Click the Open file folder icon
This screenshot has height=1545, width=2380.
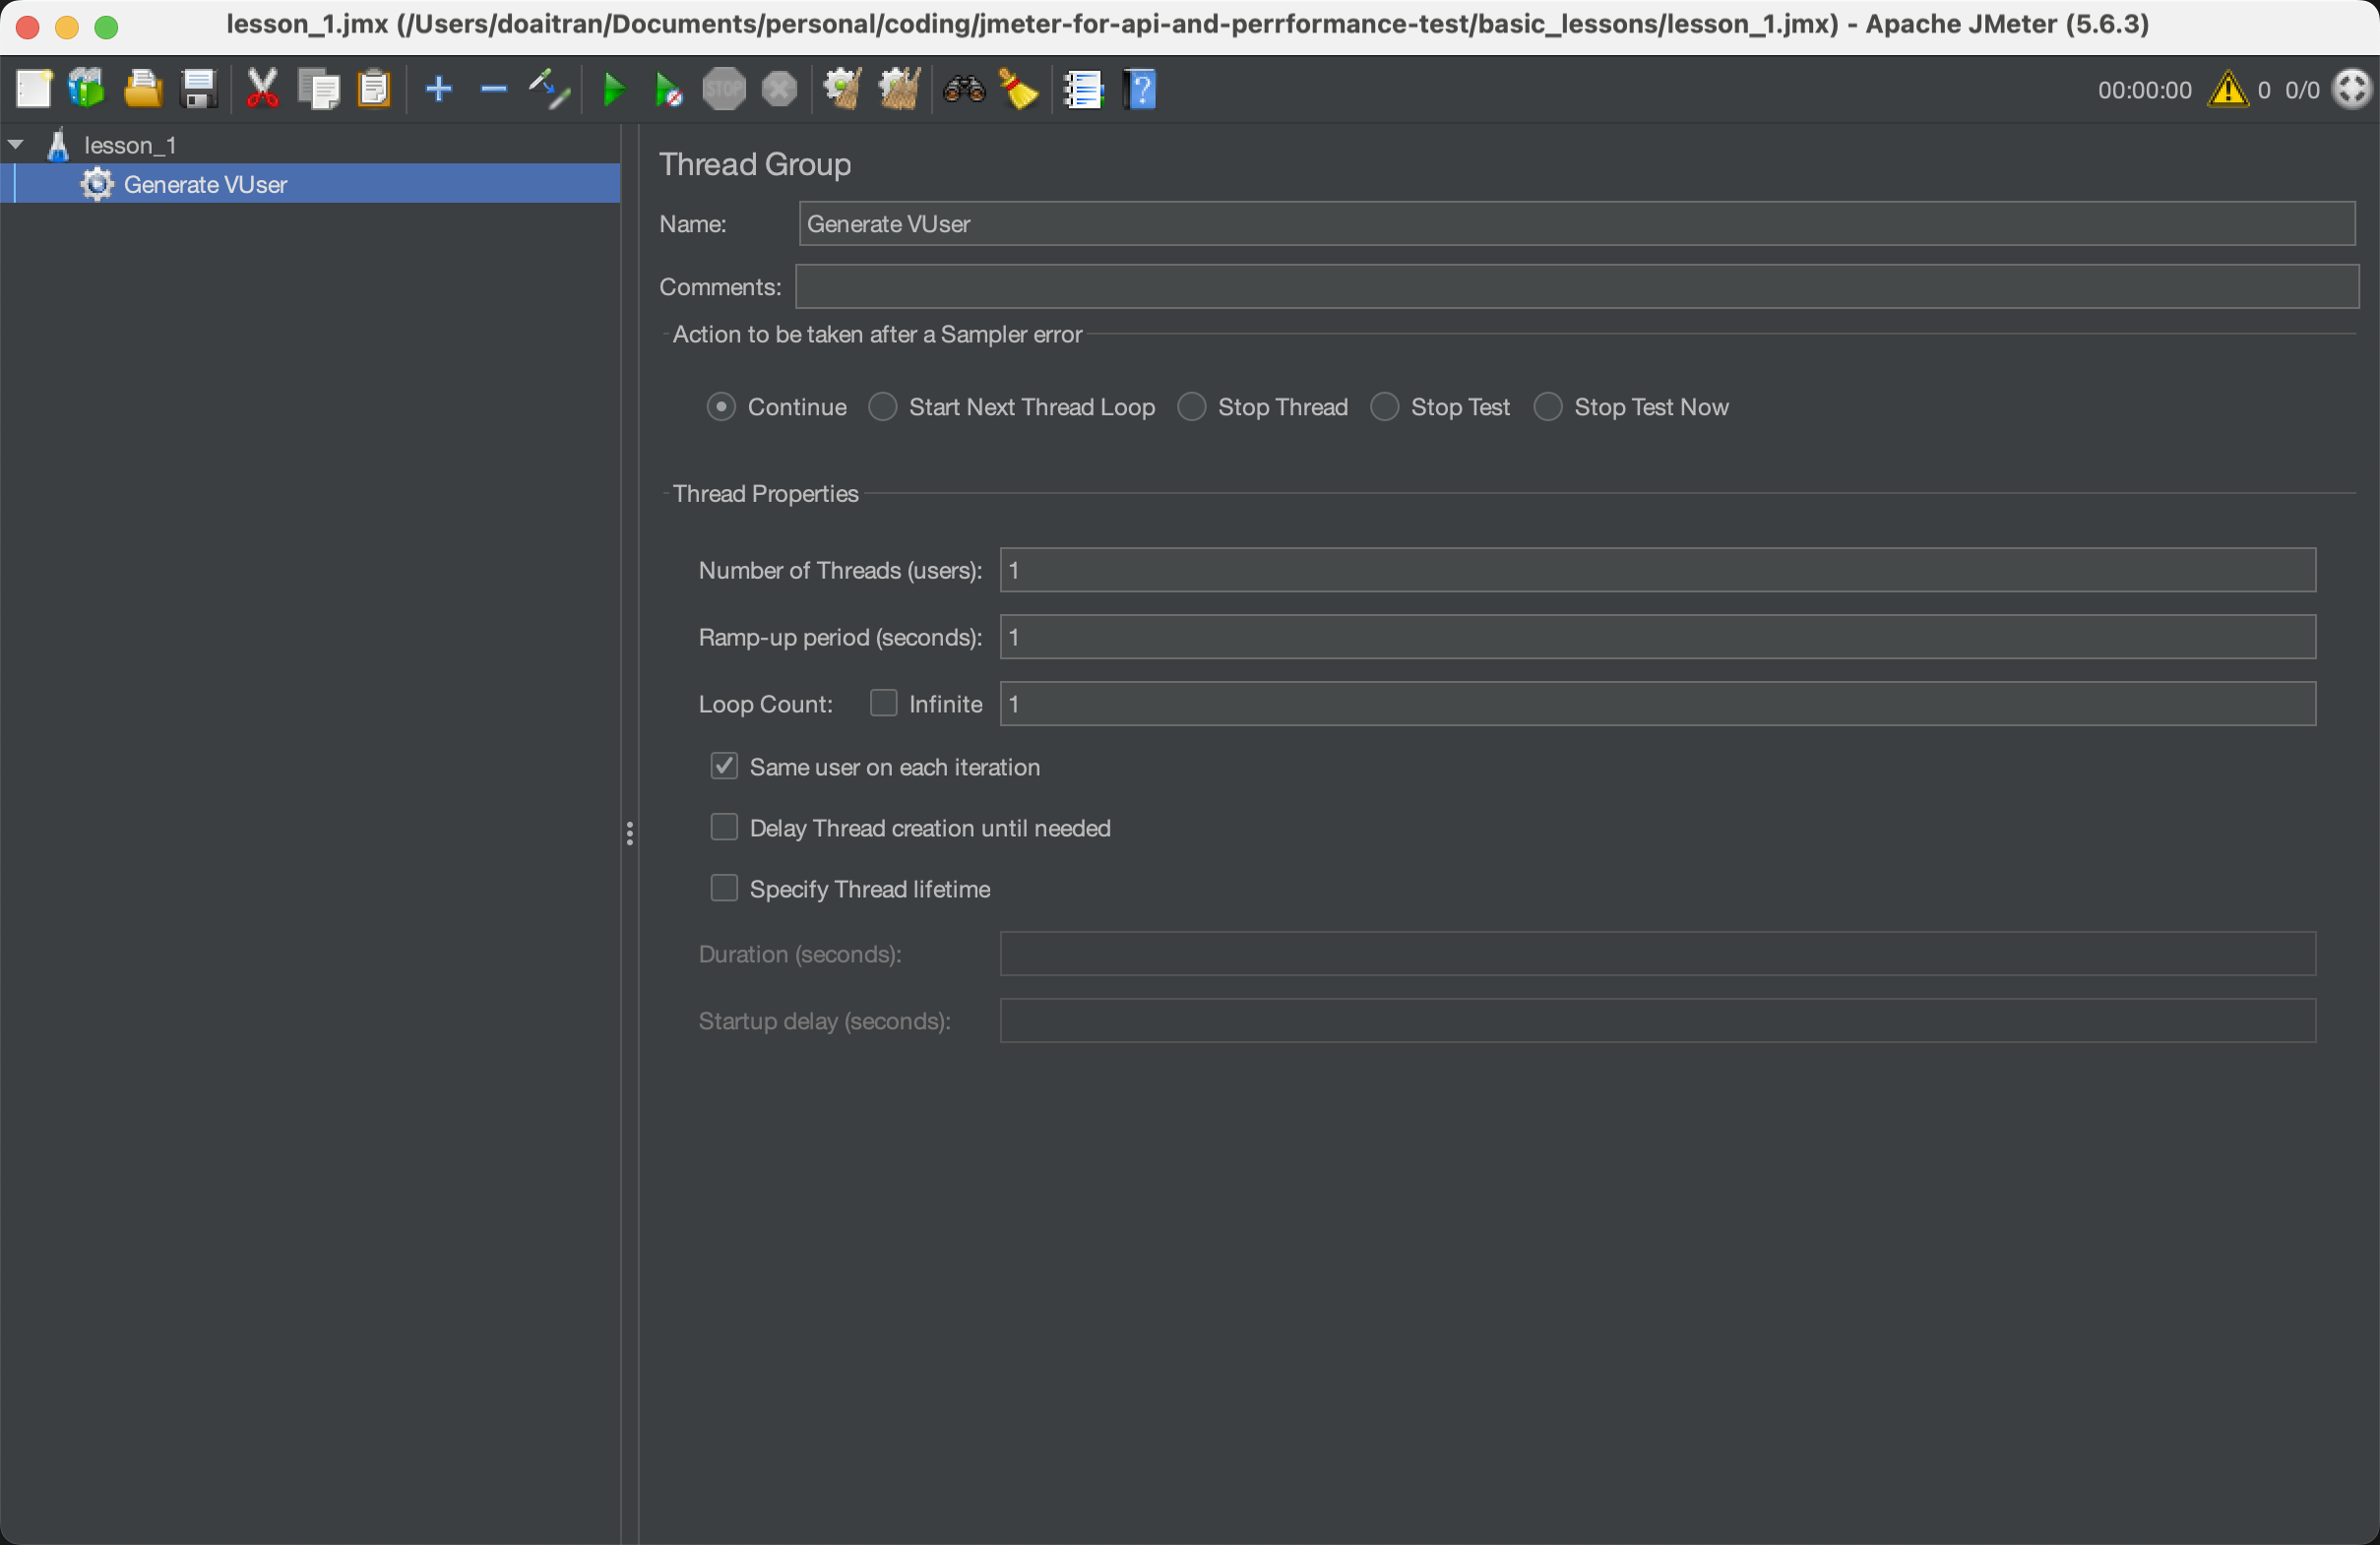(x=143, y=89)
